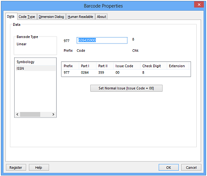Click Symbology list scroll left arrow
This screenshot has height=176, width=207.
tap(18, 114)
